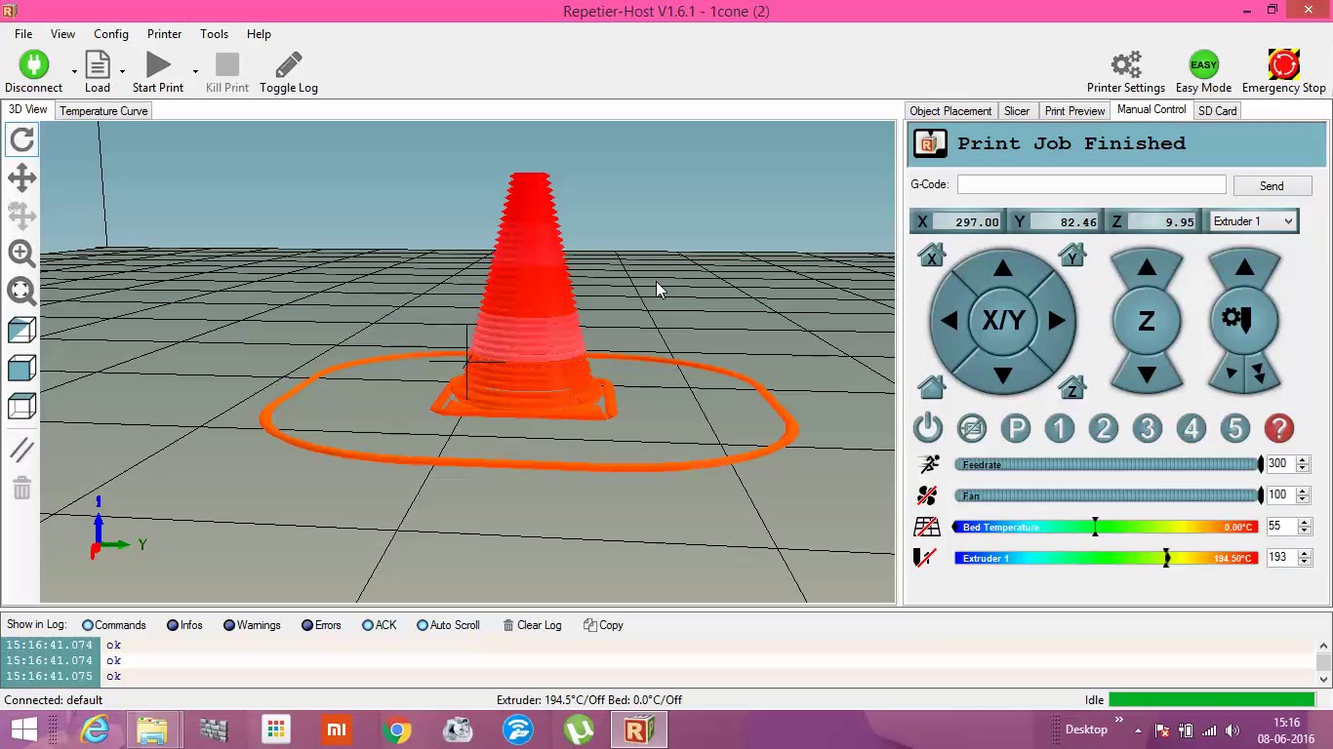
Task: Open the Config menu
Action: (x=111, y=33)
